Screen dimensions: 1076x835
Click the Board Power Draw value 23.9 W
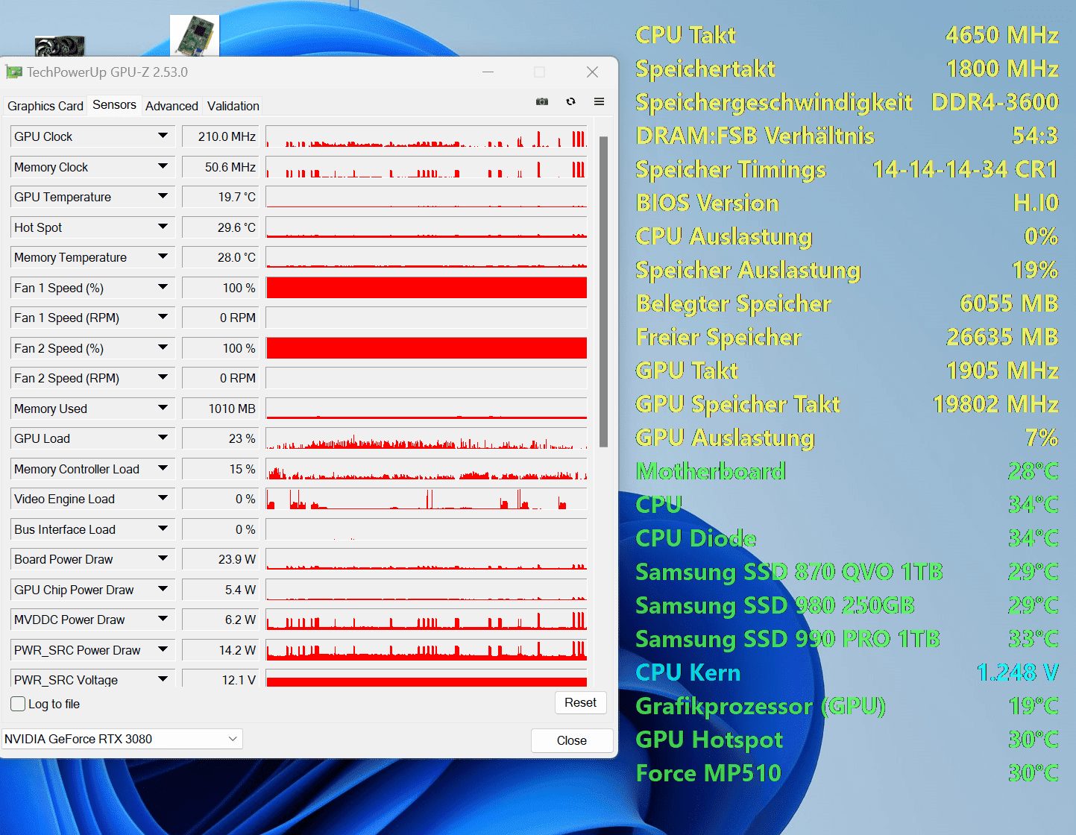pos(220,559)
